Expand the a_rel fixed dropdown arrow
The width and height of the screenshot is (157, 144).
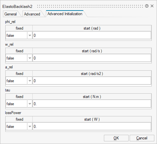(x=30, y=81)
